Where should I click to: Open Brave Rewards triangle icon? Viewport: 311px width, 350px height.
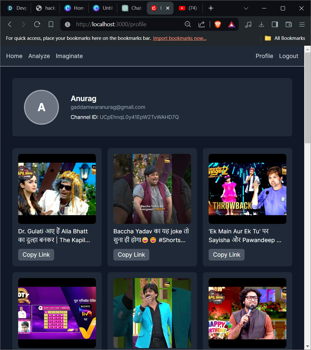232,24
